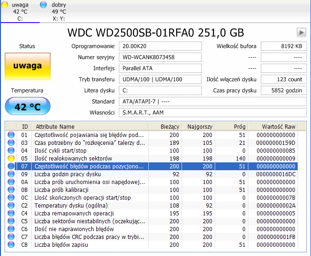
Task: Click the 123 count power-on field
Action: (284, 79)
